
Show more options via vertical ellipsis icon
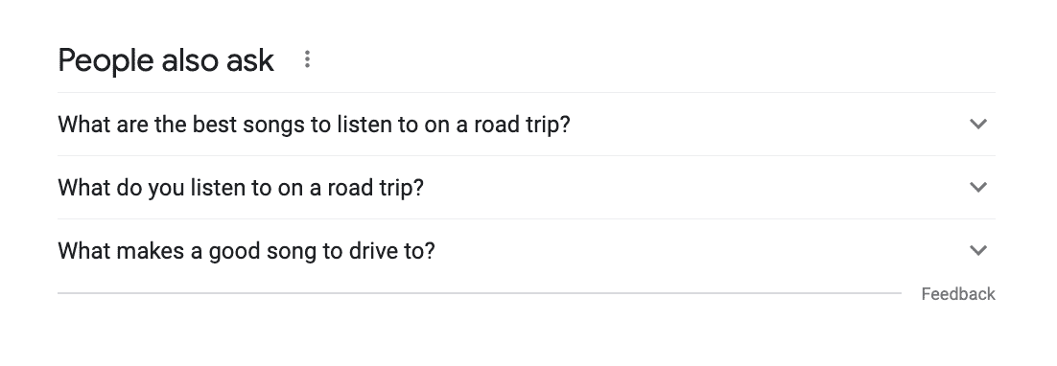[x=307, y=59]
